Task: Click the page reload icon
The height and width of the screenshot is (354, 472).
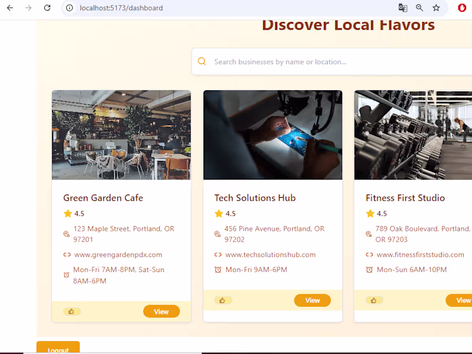Action: click(x=47, y=8)
